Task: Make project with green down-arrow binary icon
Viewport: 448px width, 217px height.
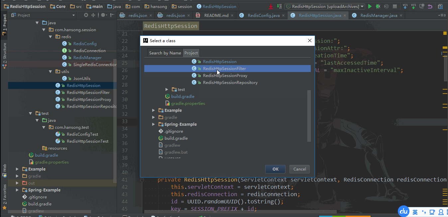Action: 279,6
